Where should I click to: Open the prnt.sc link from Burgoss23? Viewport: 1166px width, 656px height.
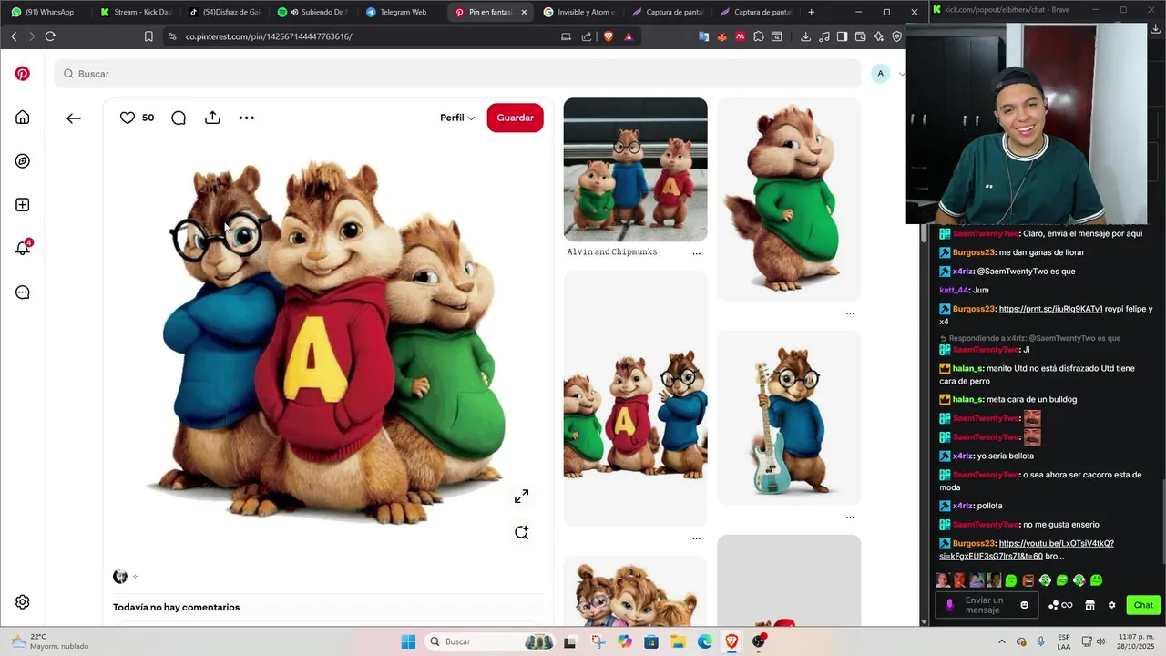(1050, 309)
